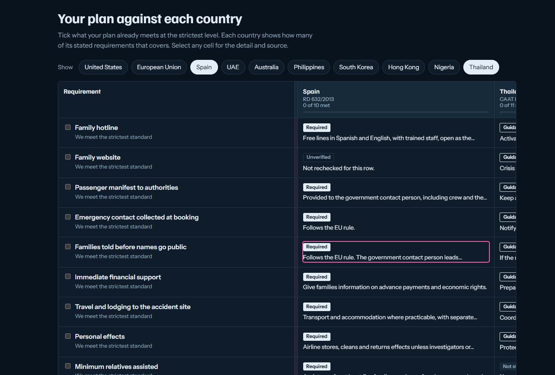
Task: Select Spain's Passenger manifest cell detail
Action: 396,192
